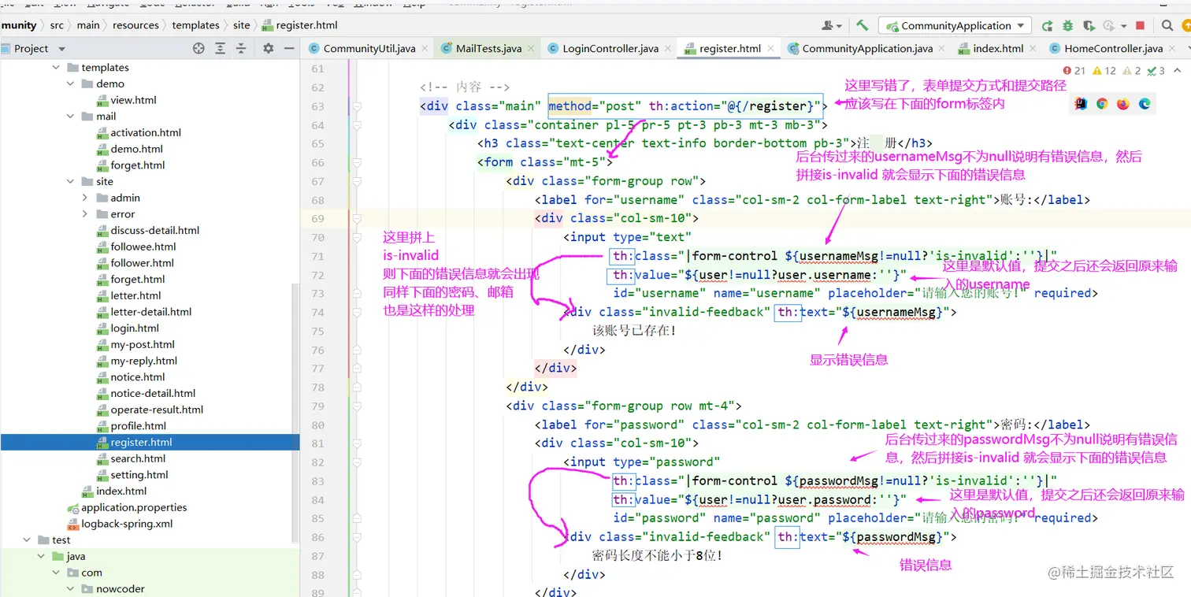The height and width of the screenshot is (597, 1191).
Task: Click the main breadcrumb in navigation bar
Action: 88,25
